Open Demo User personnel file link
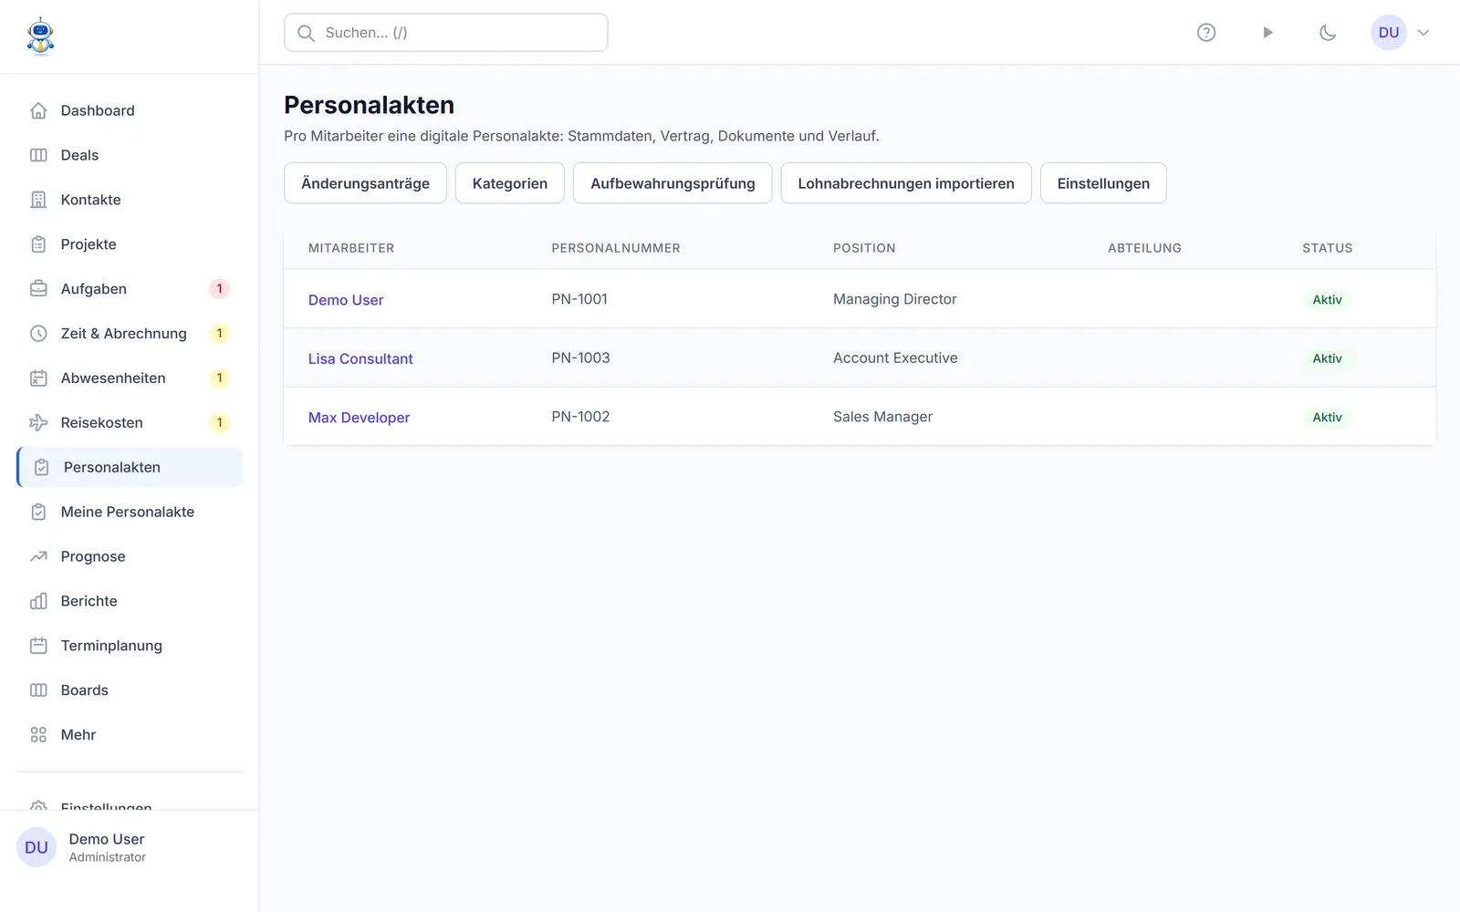Image resolution: width=1460 pixels, height=912 pixels. point(346,300)
